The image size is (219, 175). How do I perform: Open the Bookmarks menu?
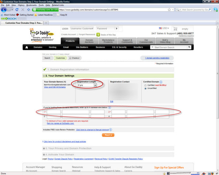(31, 5)
